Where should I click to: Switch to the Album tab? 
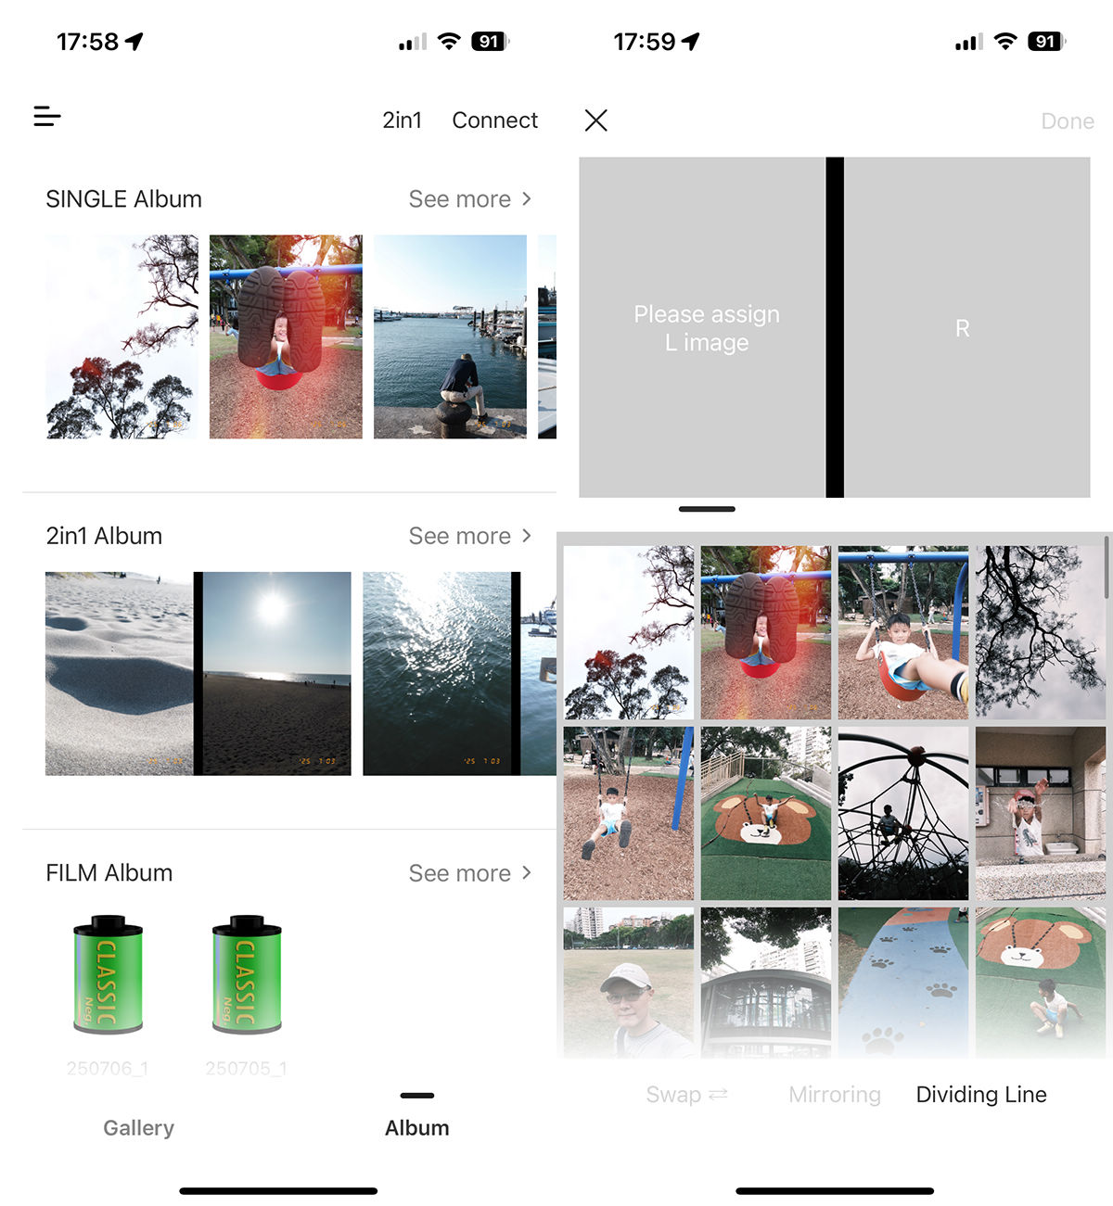[x=417, y=1128]
